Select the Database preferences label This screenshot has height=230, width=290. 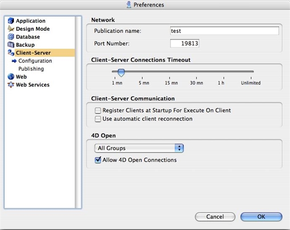pos(28,37)
